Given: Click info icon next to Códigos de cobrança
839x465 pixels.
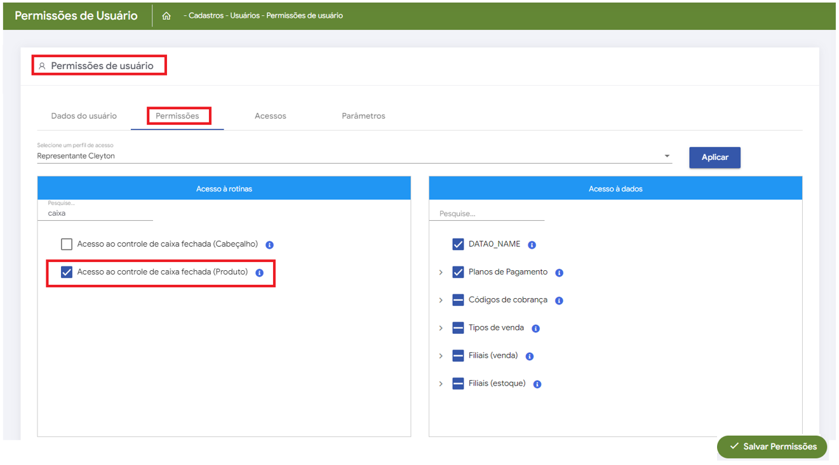Looking at the screenshot, I should 559,301.
